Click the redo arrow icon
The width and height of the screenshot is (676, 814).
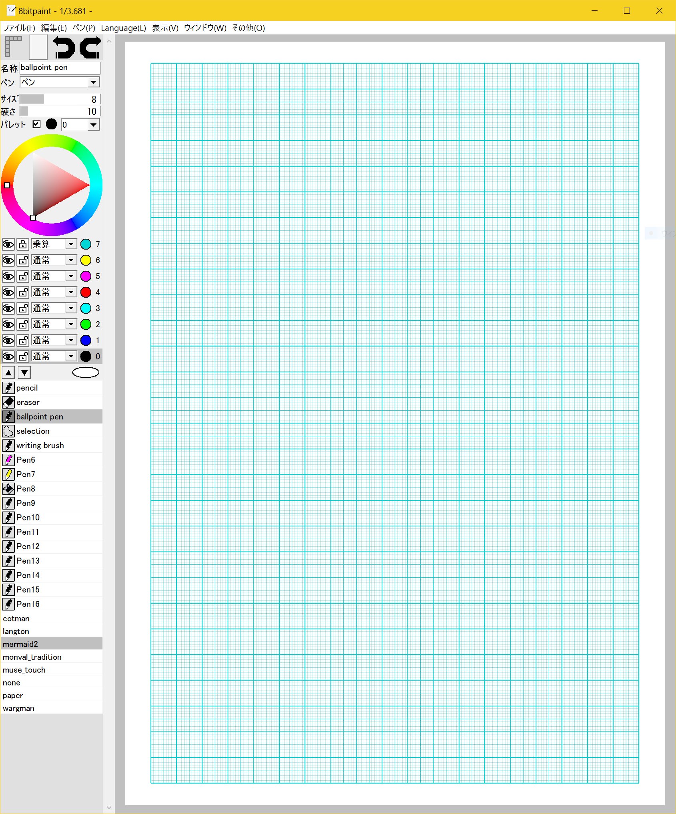[90, 48]
